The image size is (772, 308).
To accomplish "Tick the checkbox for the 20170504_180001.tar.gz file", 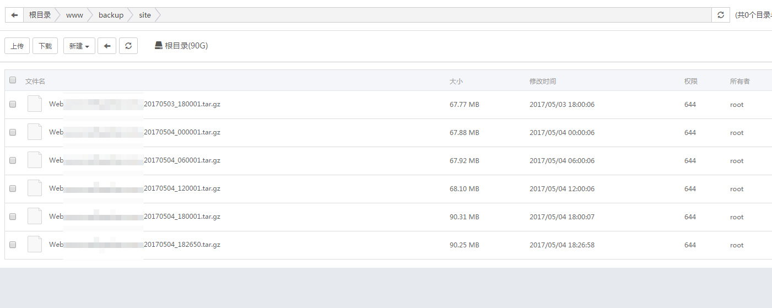I will pos(13,217).
